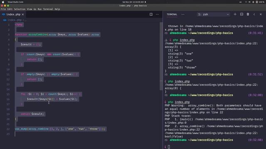Click 'return $result;' on line 19

(x=32, y=114)
